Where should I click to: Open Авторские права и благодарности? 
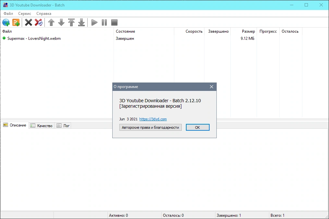[x=151, y=127]
